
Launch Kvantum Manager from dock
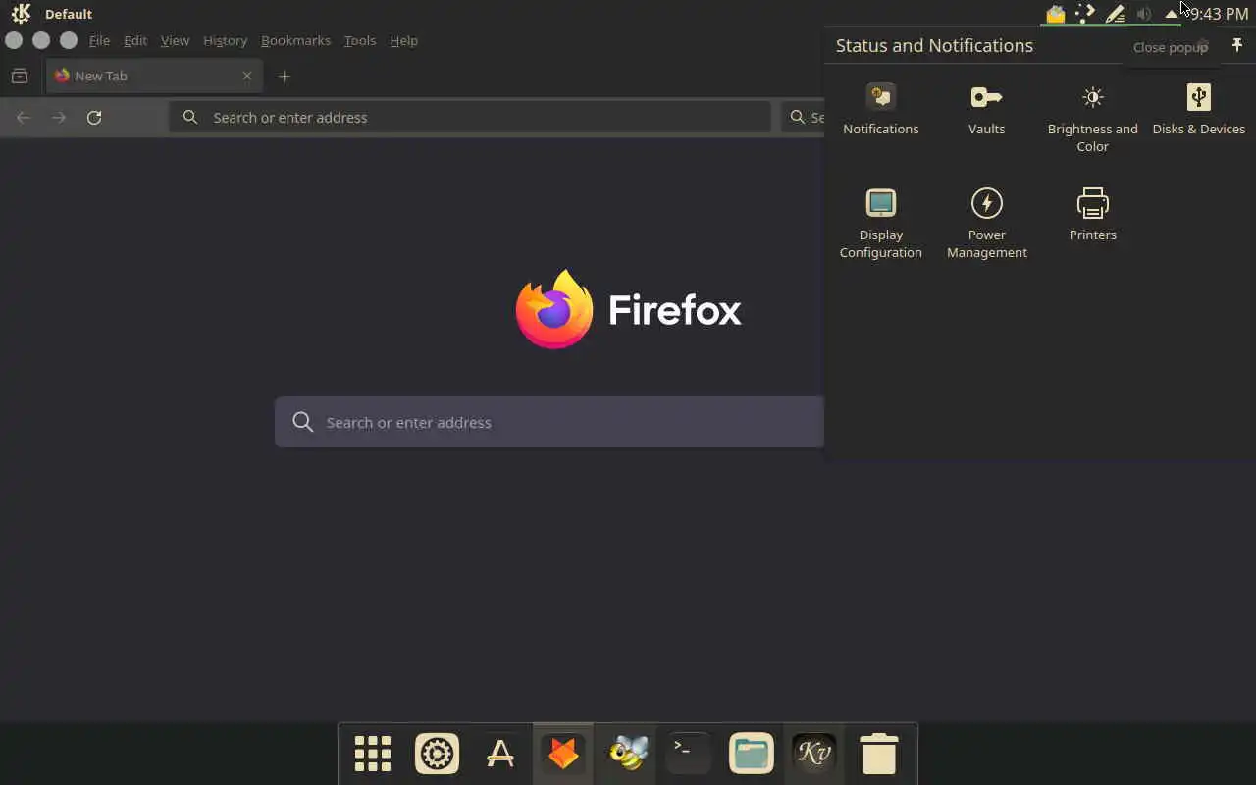[x=814, y=754]
